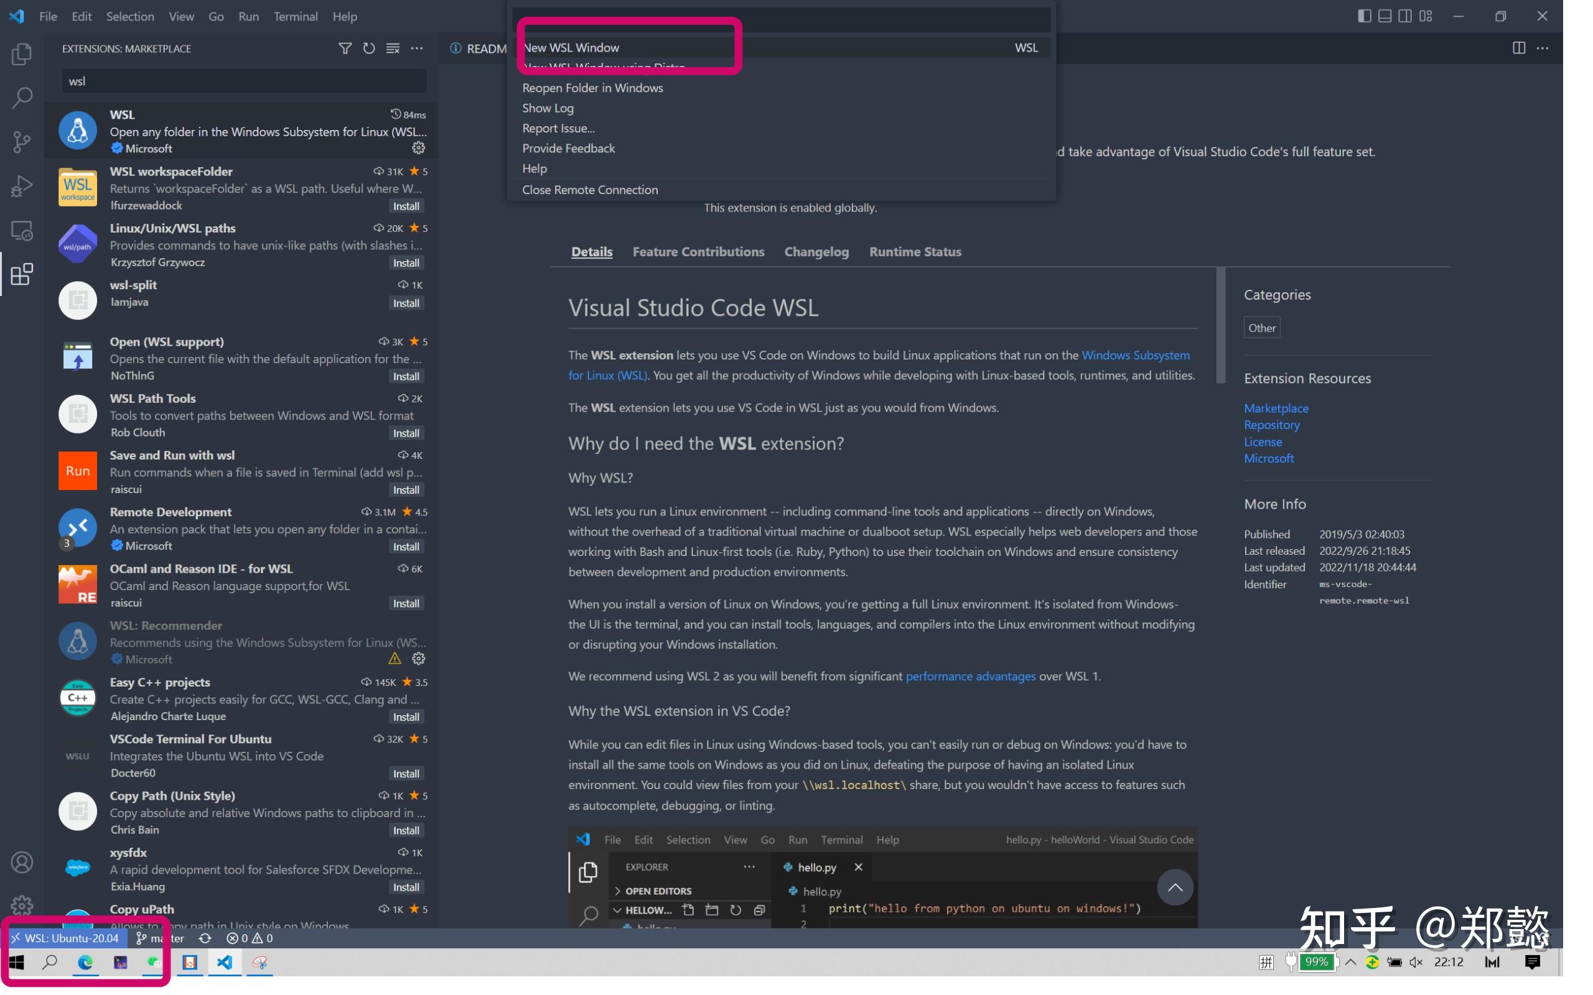Open Remote Explorer view
Image resolution: width=1593 pixels, height=995 pixels.
[x=22, y=230]
